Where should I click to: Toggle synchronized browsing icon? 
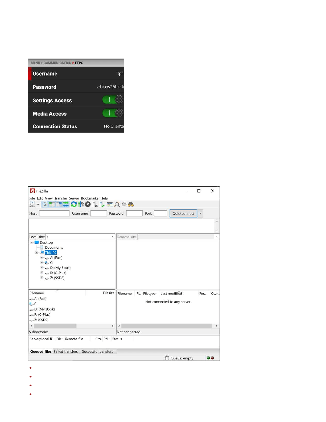pyautogui.click(x=124, y=204)
